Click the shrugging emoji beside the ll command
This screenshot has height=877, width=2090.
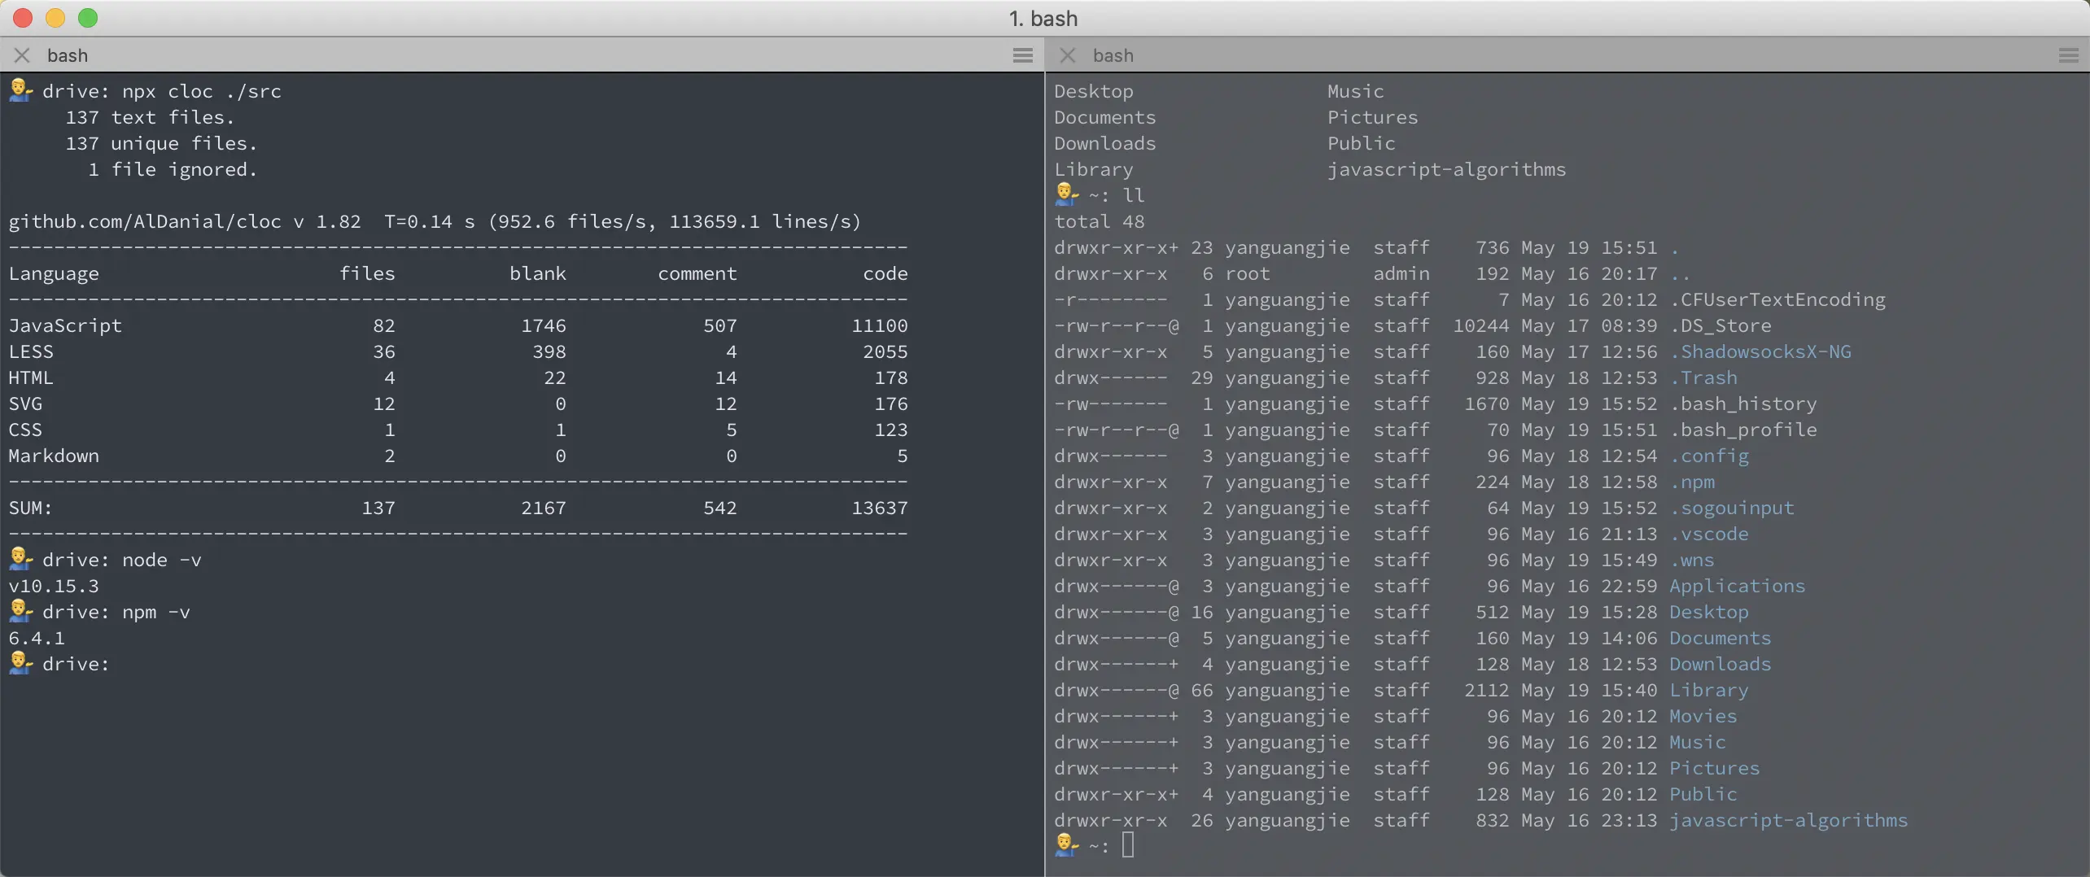point(1067,194)
